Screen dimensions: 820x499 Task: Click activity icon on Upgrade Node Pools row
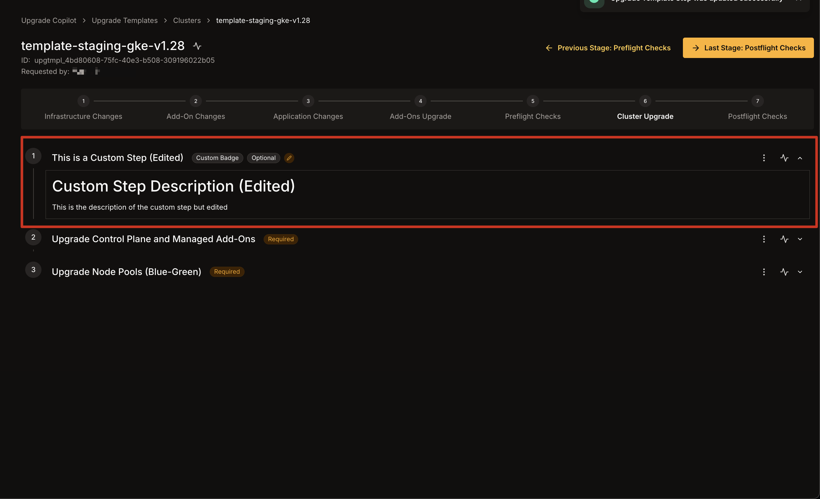click(784, 272)
